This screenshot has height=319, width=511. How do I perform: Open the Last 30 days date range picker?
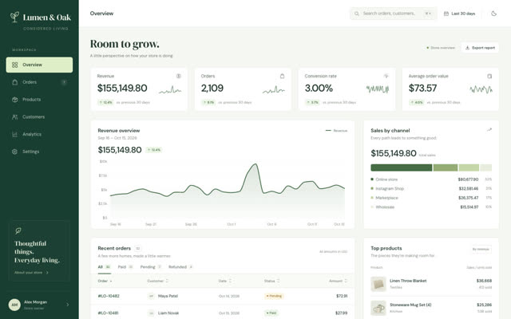coord(460,14)
